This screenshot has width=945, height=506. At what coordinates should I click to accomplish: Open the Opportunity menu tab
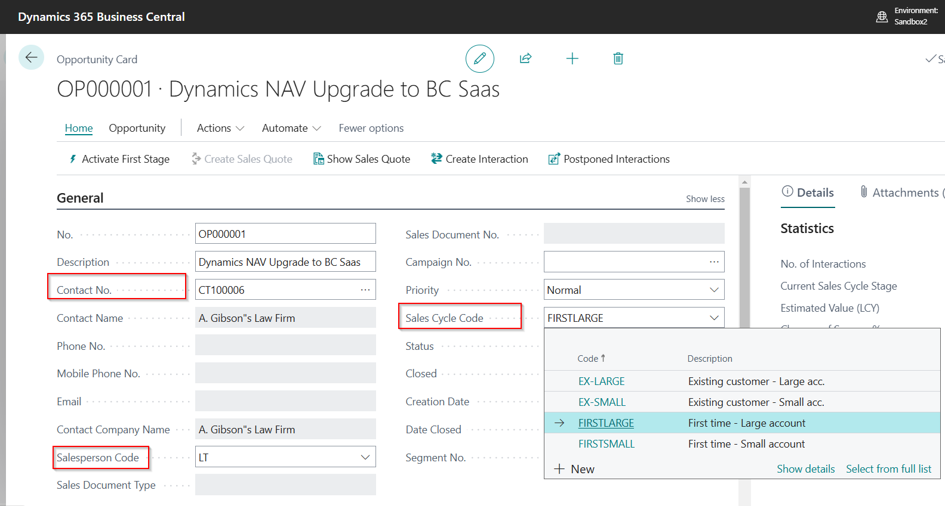[137, 128]
